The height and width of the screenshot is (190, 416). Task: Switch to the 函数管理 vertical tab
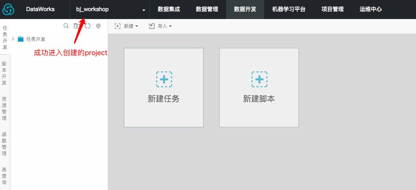coord(4,144)
